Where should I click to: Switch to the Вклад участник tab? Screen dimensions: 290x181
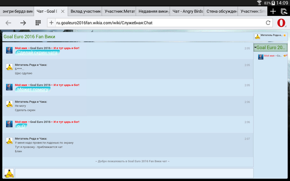coord(85,11)
